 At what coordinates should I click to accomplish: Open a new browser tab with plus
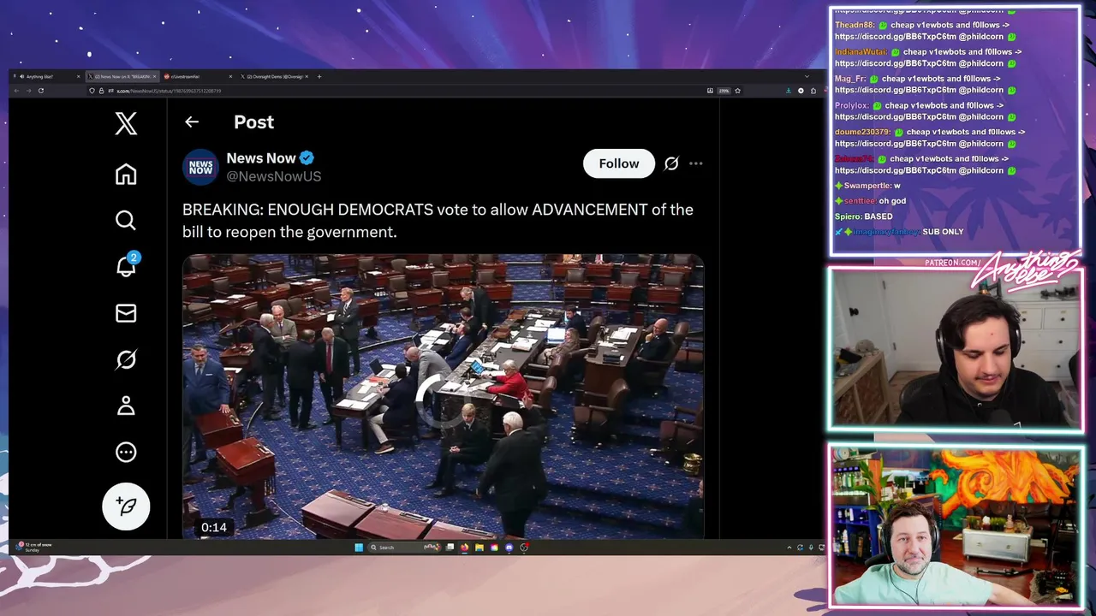[x=319, y=76]
